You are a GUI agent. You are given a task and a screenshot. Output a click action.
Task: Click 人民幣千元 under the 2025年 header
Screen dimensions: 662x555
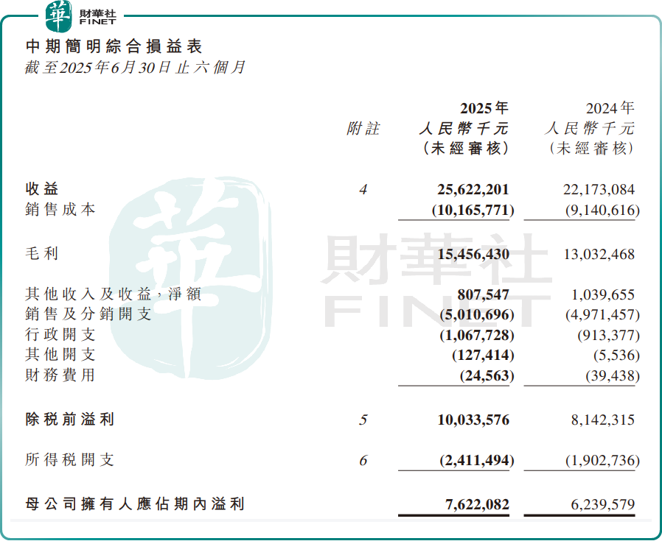(x=464, y=129)
